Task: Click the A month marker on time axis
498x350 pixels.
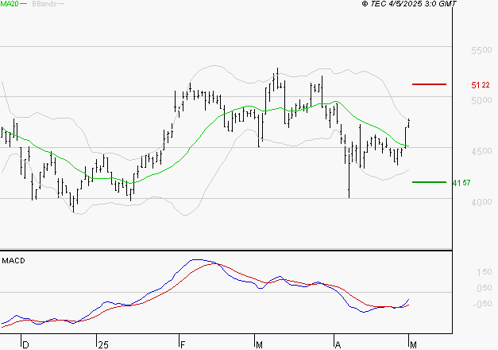Action: point(338,345)
